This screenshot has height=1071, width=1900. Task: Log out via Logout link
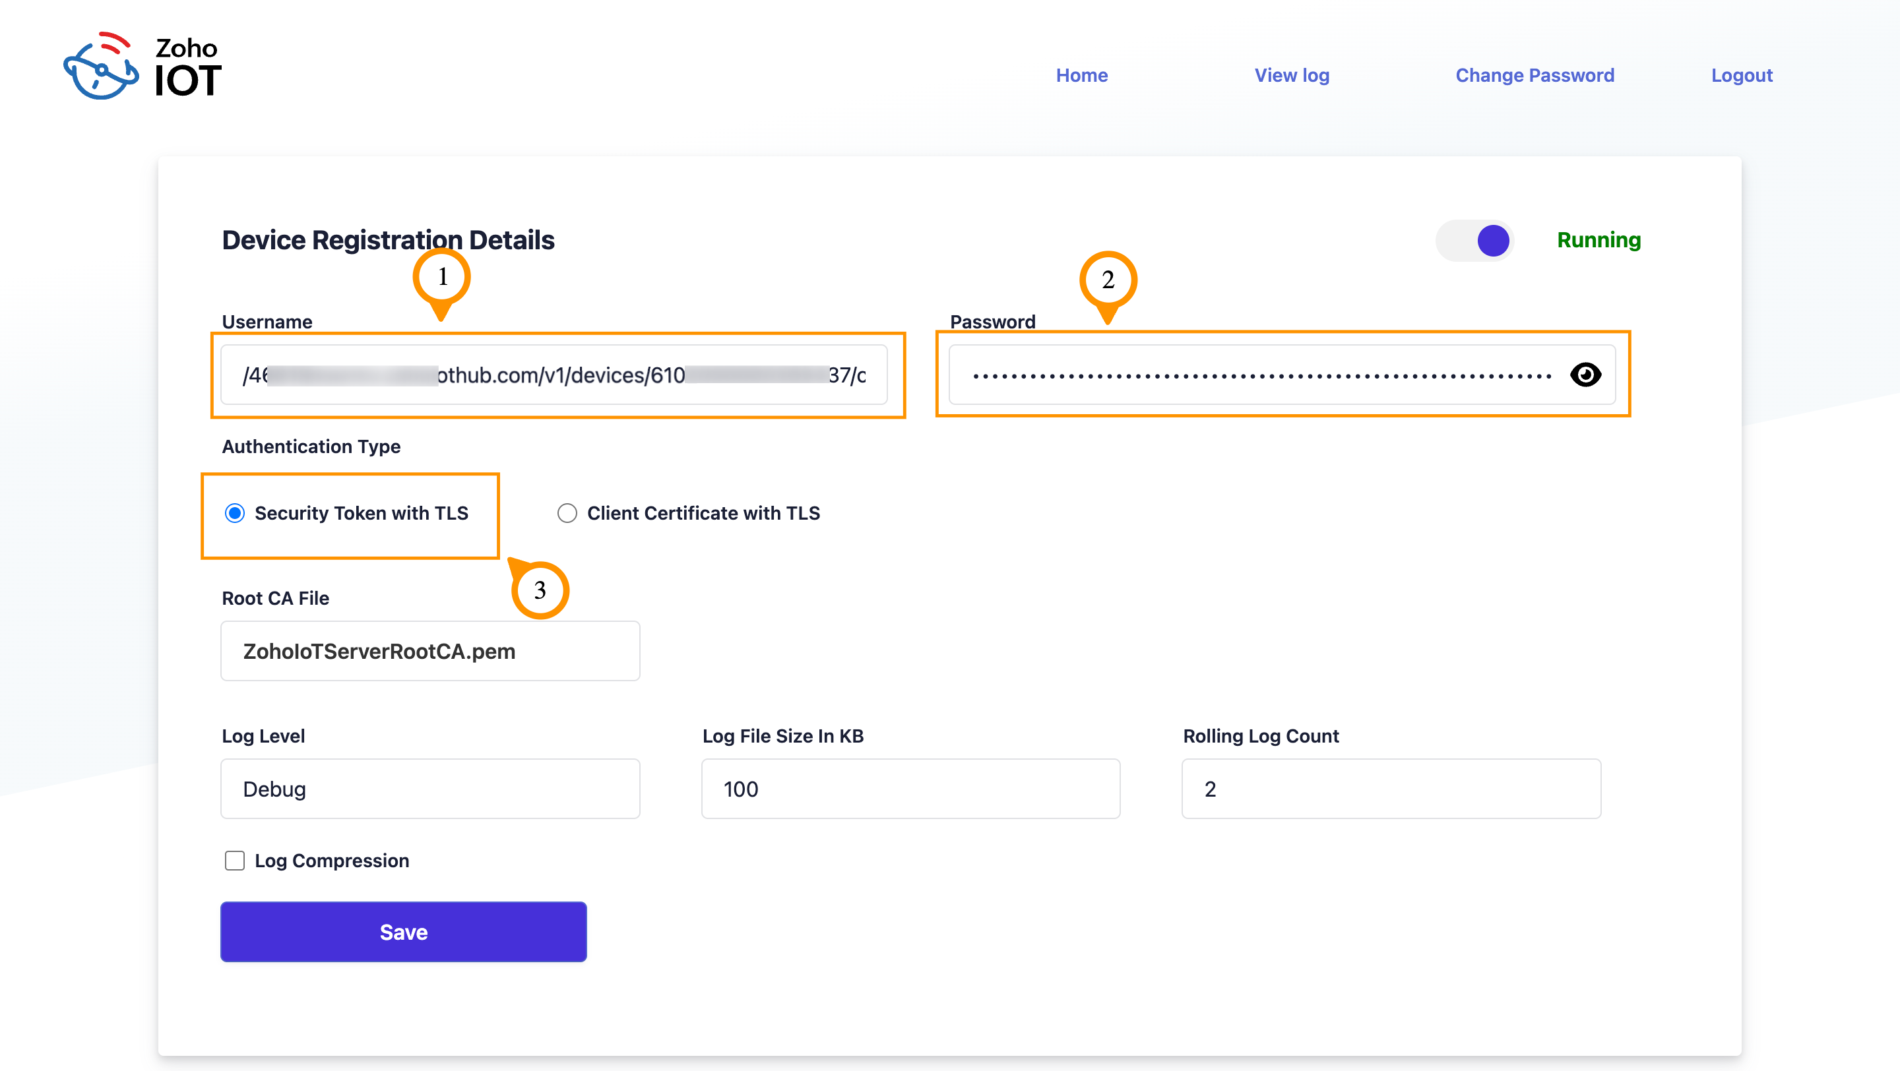pos(1742,75)
